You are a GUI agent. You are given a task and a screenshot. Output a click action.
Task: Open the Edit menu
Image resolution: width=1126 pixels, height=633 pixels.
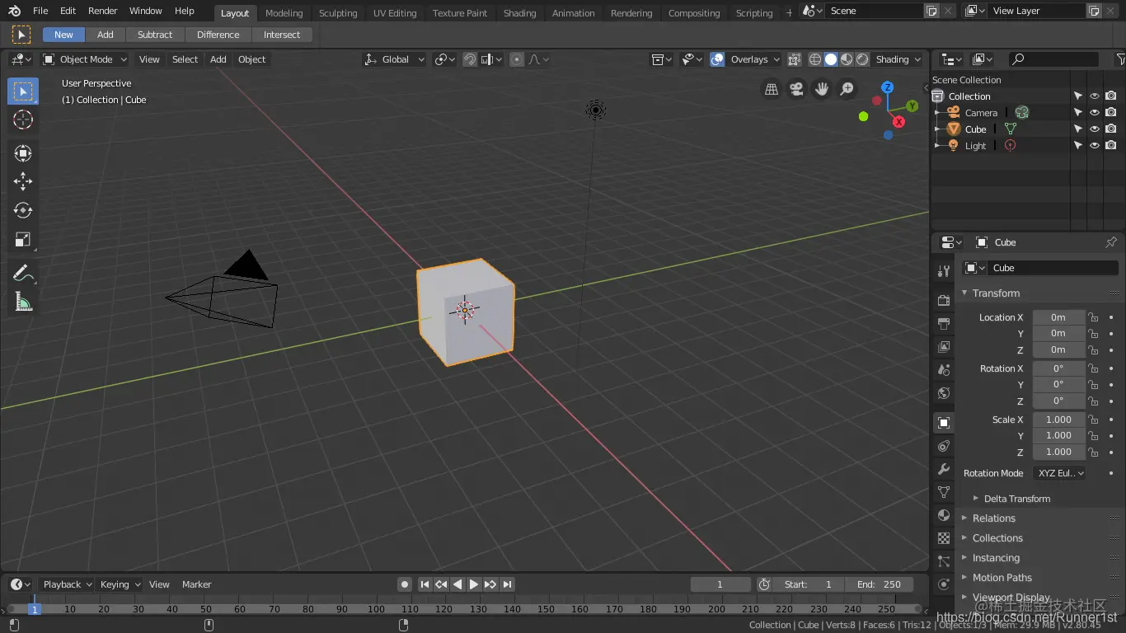[x=68, y=11]
